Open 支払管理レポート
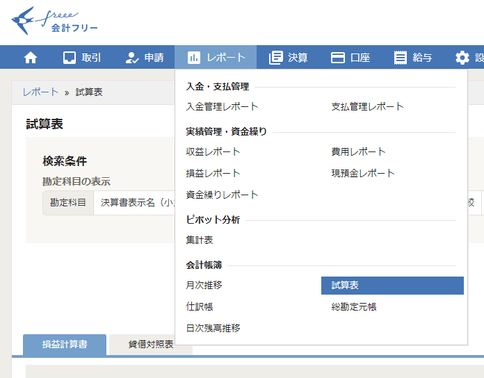Image resolution: width=484 pixels, height=378 pixels. point(367,107)
